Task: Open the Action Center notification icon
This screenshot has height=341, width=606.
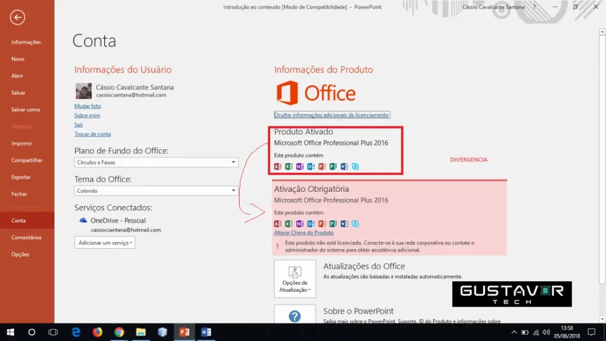Action: (591, 332)
